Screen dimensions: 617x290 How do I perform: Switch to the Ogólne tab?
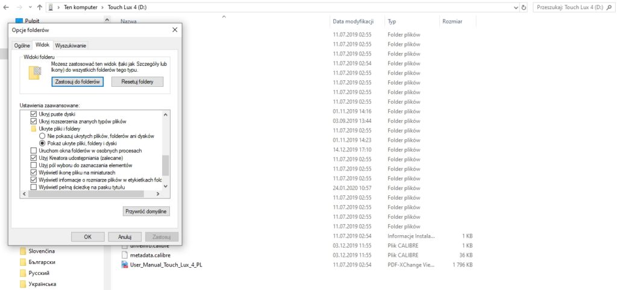coord(22,46)
